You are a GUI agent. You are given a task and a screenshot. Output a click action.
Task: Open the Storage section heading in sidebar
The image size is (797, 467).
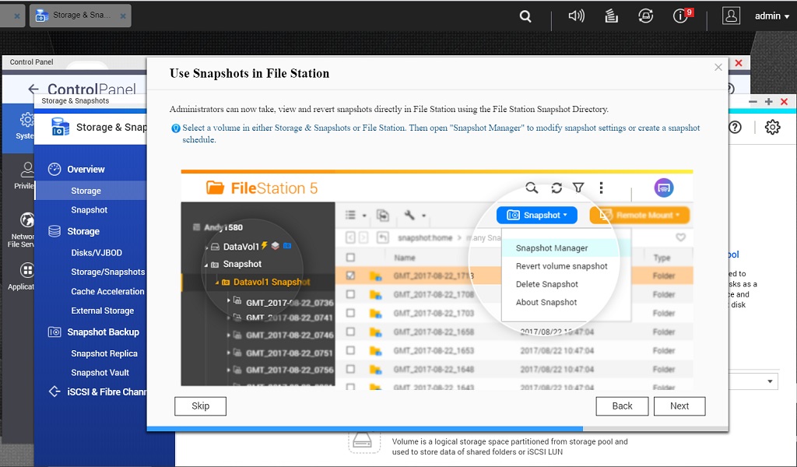tap(83, 231)
